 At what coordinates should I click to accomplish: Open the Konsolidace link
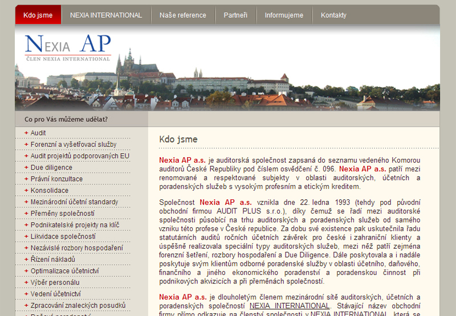tap(50, 191)
